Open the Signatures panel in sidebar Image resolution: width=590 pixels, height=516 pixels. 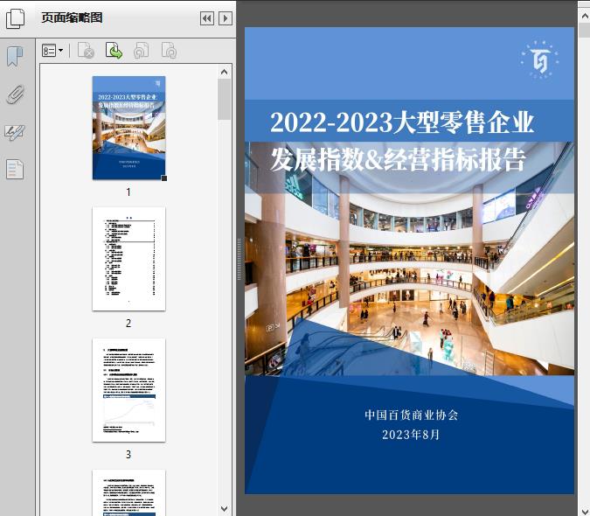15,132
